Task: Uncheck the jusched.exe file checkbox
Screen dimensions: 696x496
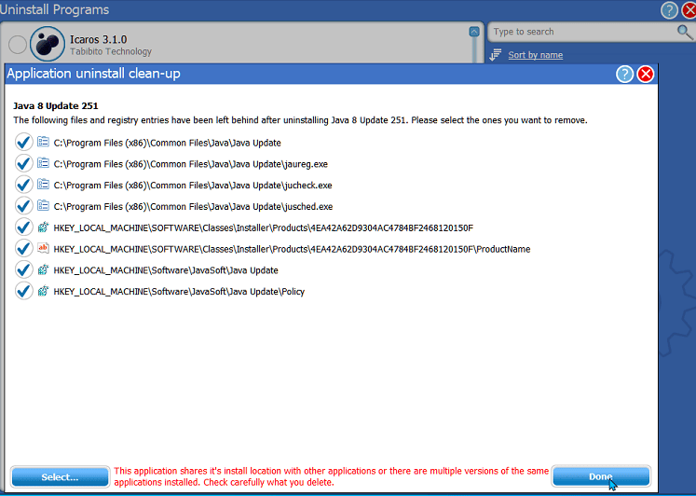Action: point(23,206)
